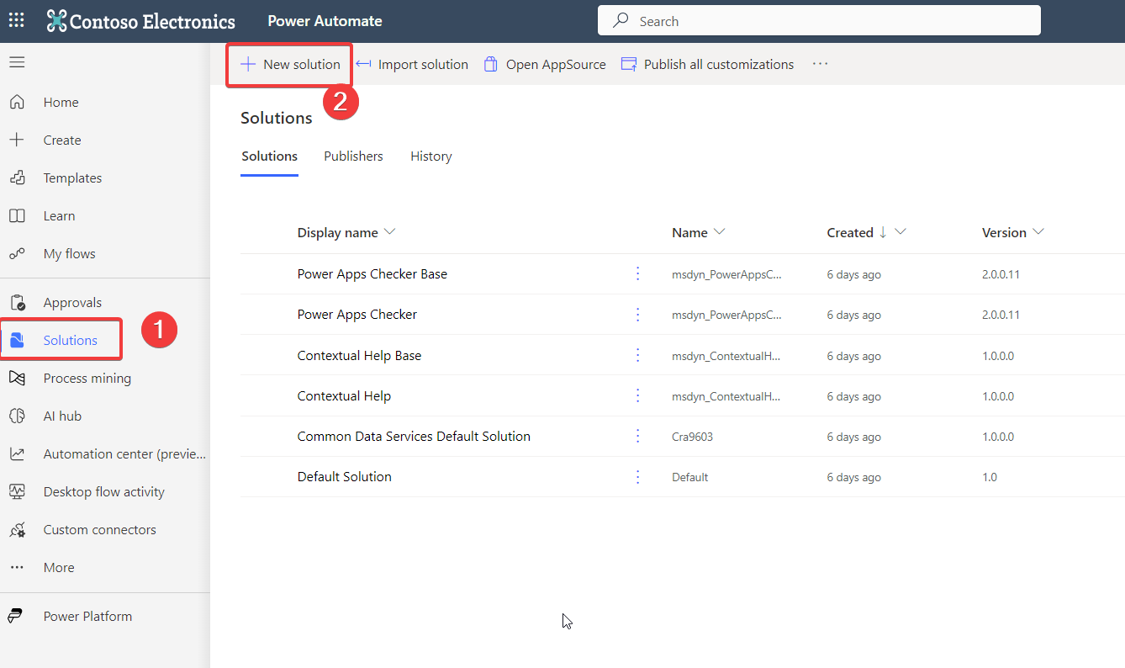
Task: Open the Name column header dropdown
Action: click(719, 233)
